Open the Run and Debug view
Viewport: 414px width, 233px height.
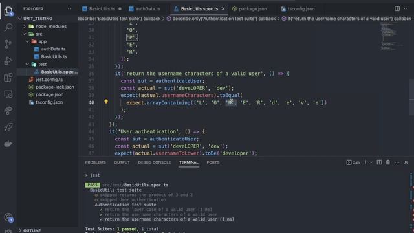8,60
